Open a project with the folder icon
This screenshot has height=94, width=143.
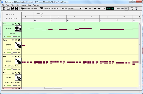(8, 9)
